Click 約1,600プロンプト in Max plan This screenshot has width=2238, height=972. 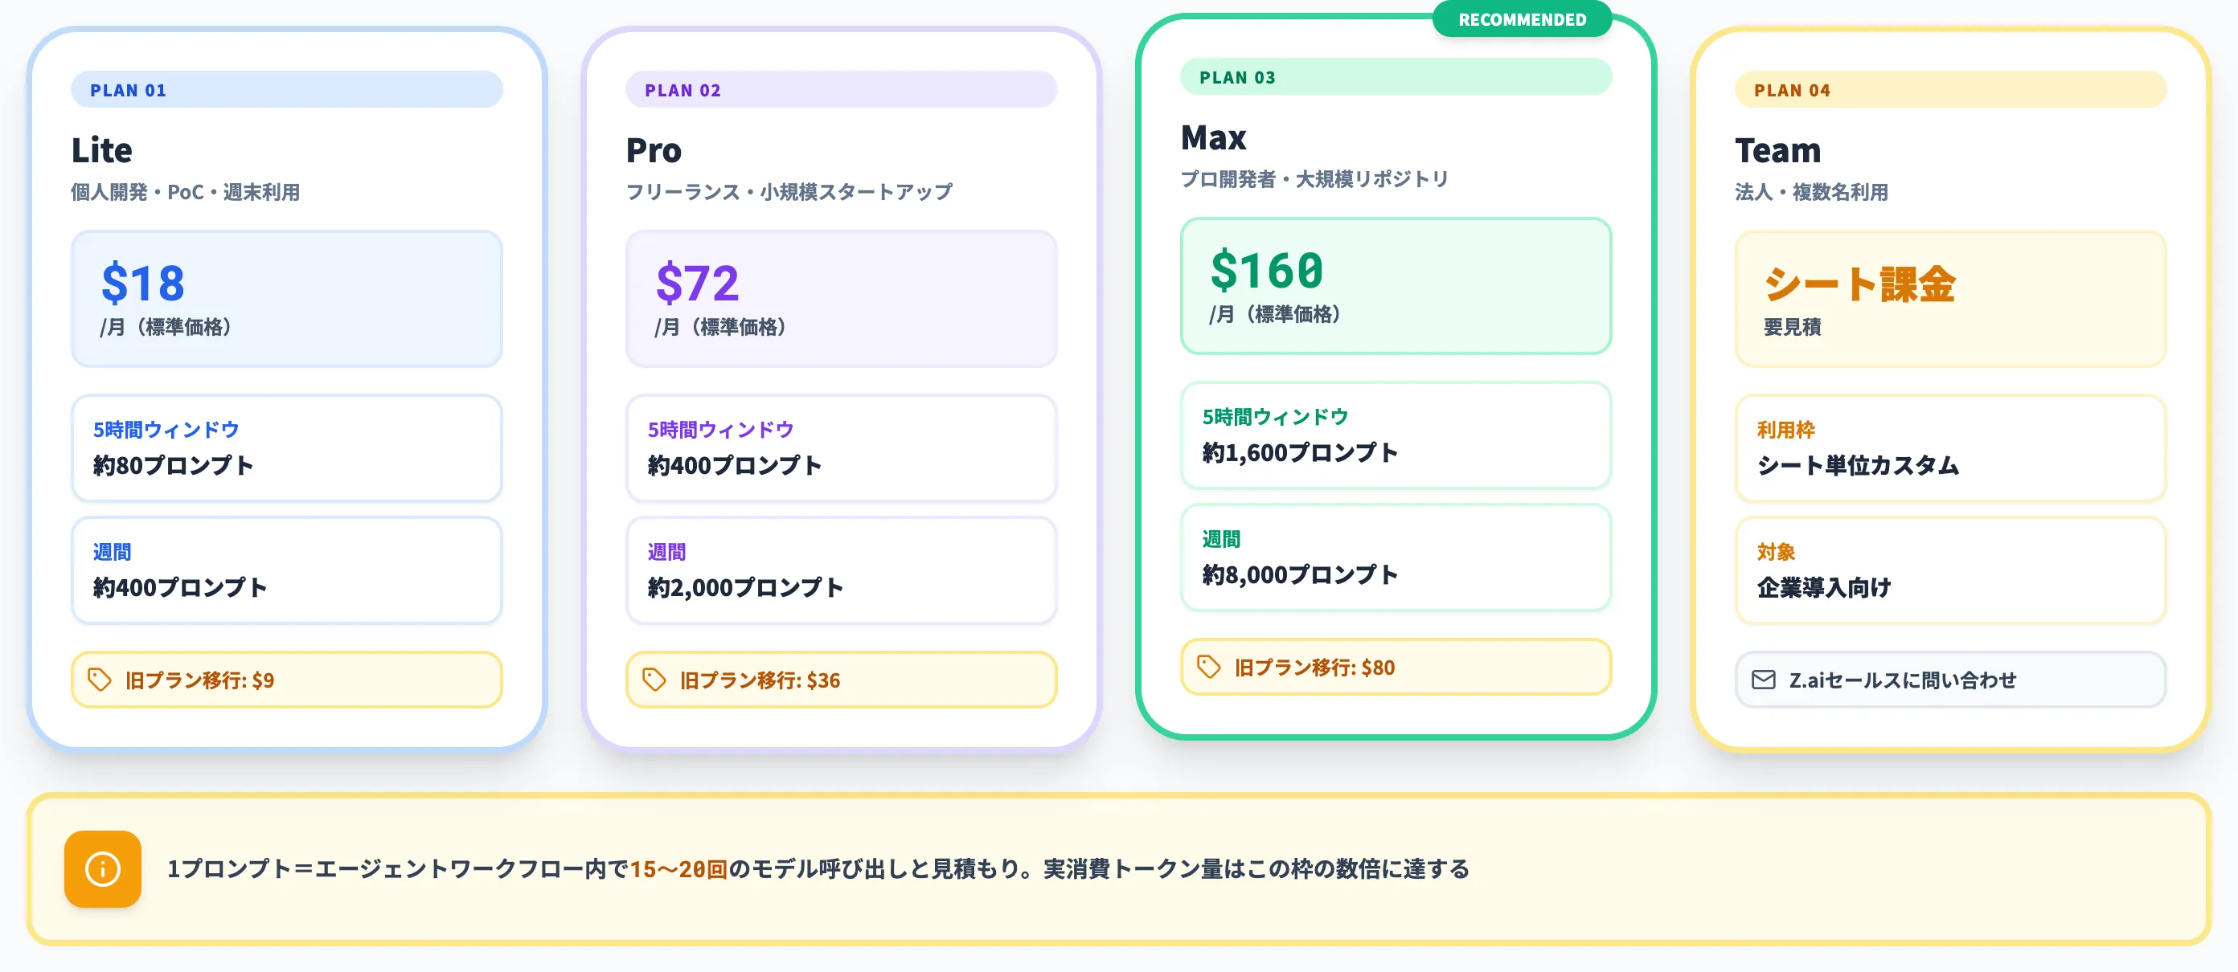click(x=1300, y=452)
